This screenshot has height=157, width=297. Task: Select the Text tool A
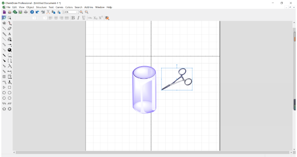[x=10, y=34]
